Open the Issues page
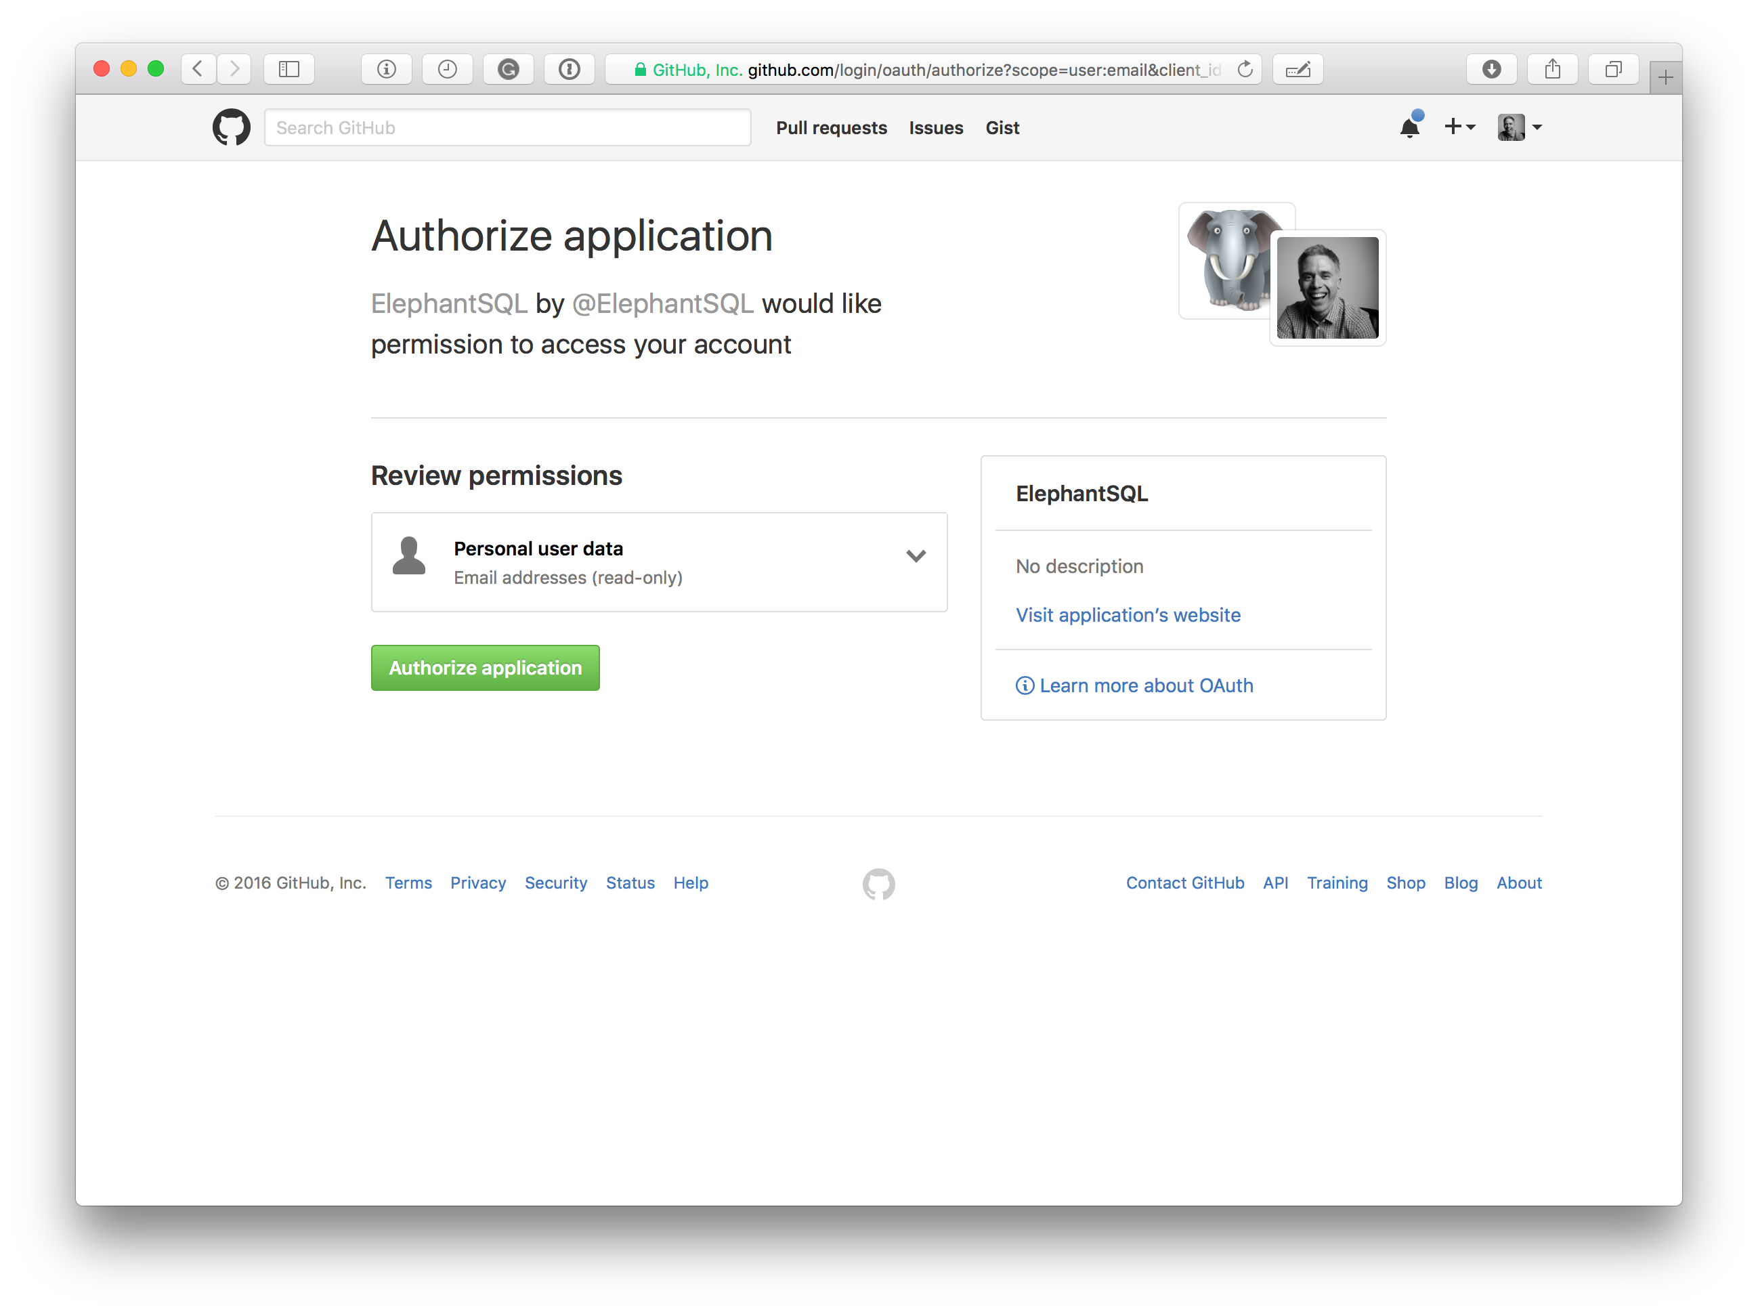 coord(936,128)
